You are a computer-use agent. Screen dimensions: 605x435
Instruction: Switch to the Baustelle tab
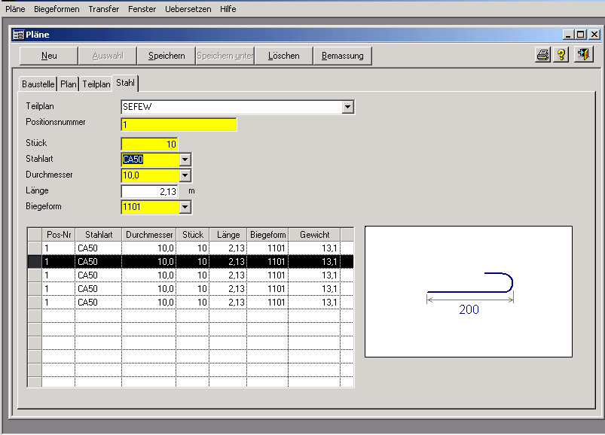point(38,84)
